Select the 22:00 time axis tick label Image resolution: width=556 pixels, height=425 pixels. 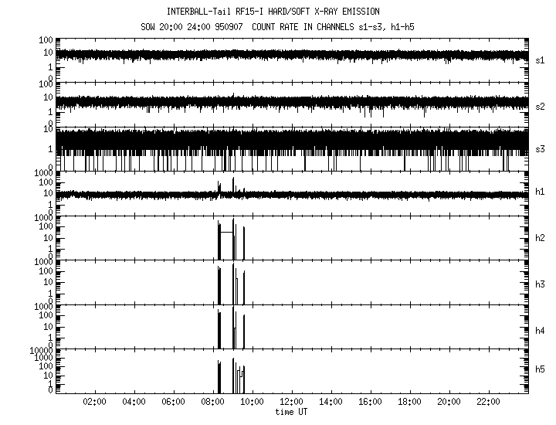(x=490, y=403)
